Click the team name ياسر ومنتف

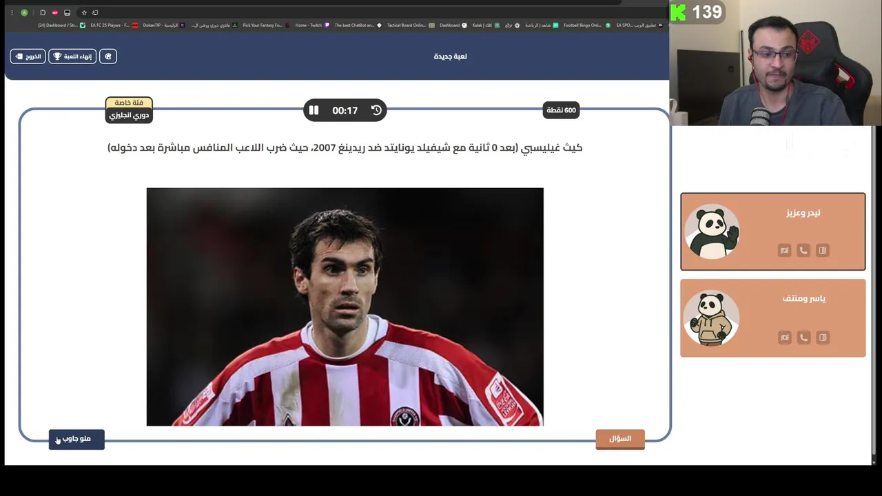point(803,298)
